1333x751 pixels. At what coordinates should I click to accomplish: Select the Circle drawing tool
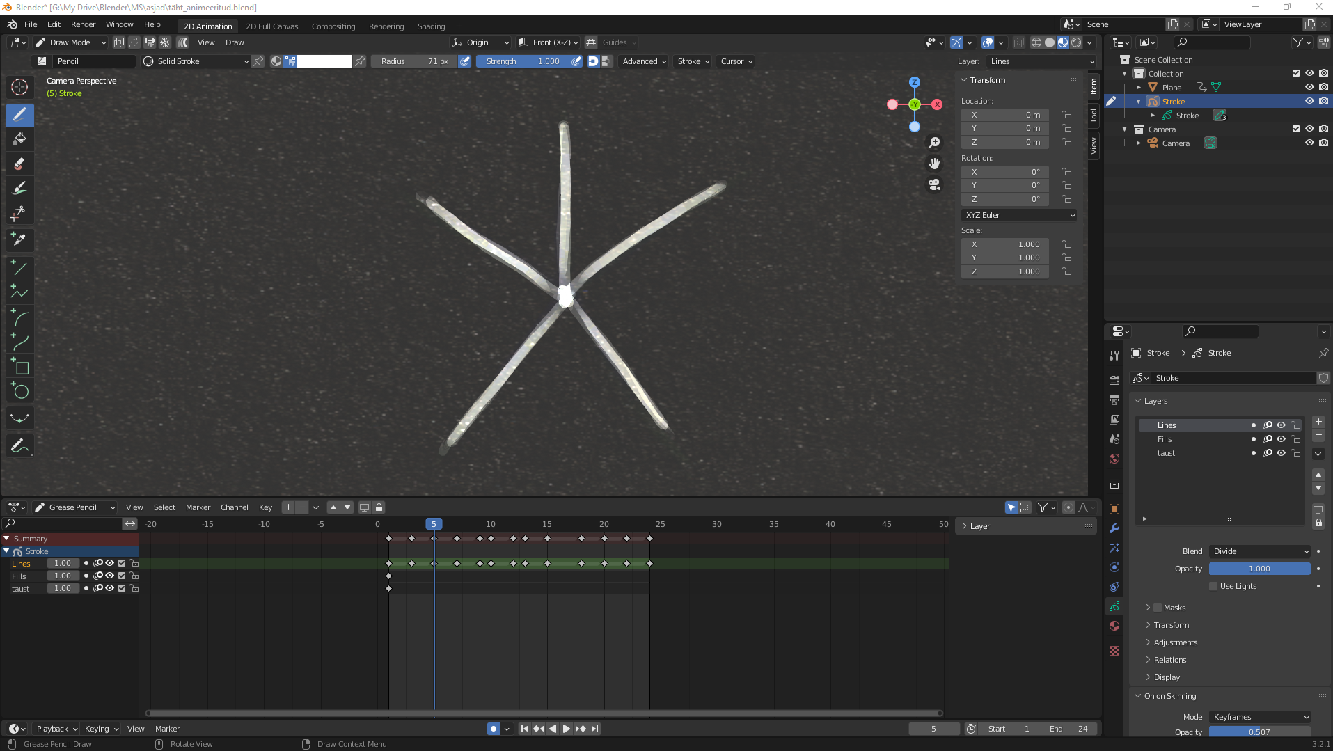click(x=19, y=391)
